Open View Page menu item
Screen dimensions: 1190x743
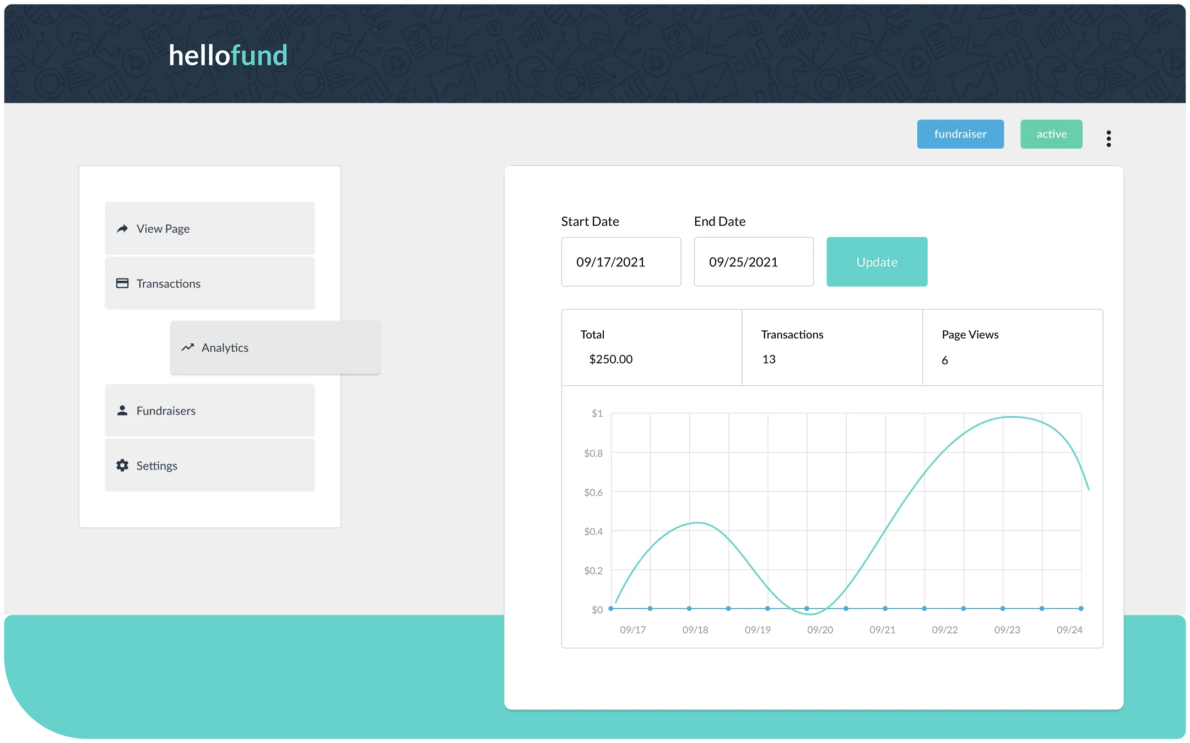pyautogui.click(x=210, y=228)
